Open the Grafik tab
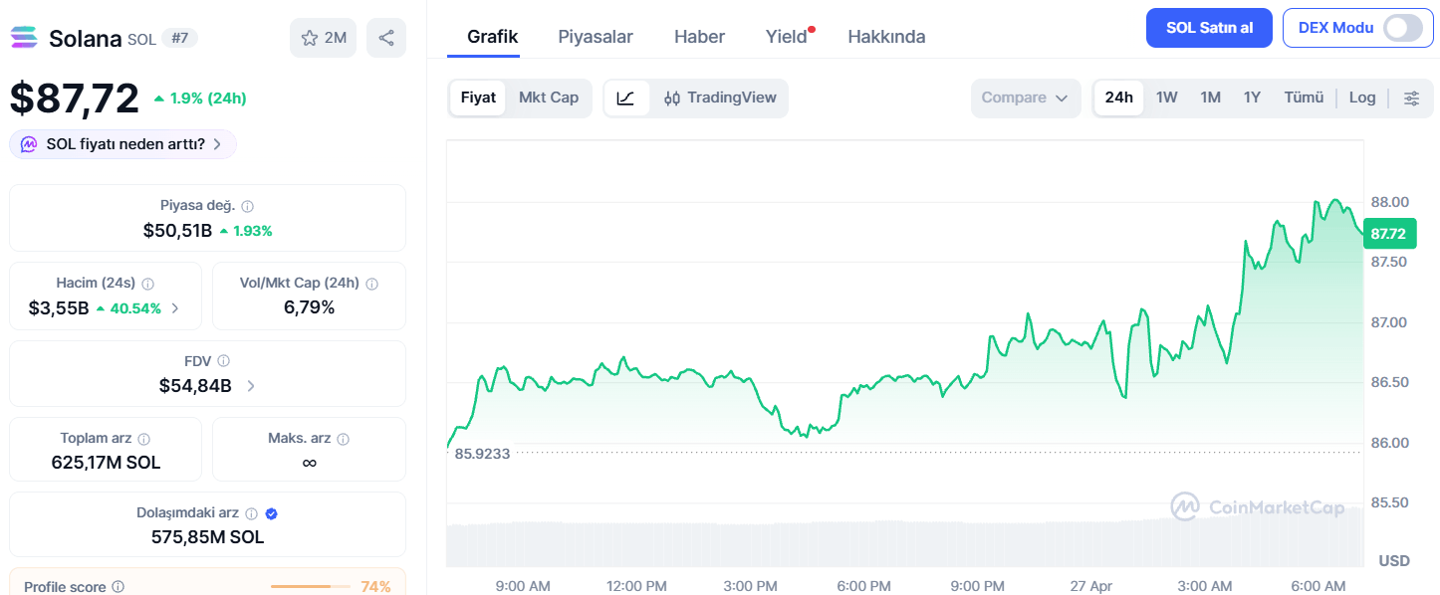 (x=493, y=37)
